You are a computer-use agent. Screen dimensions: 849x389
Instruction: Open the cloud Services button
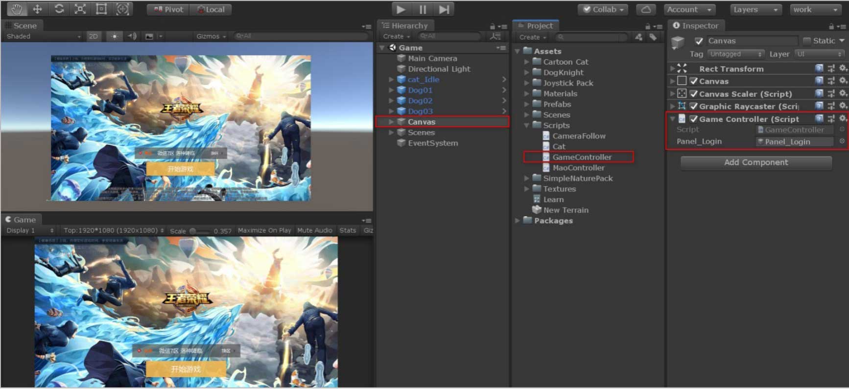(646, 9)
